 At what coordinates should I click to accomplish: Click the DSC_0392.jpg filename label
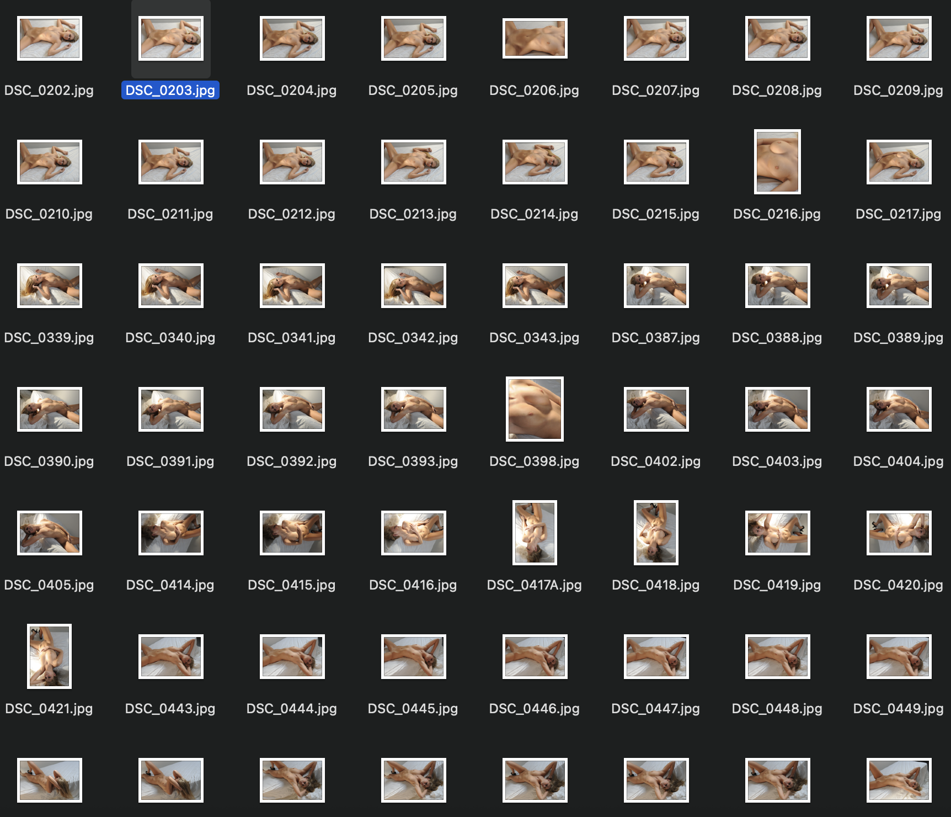click(292, 461)
